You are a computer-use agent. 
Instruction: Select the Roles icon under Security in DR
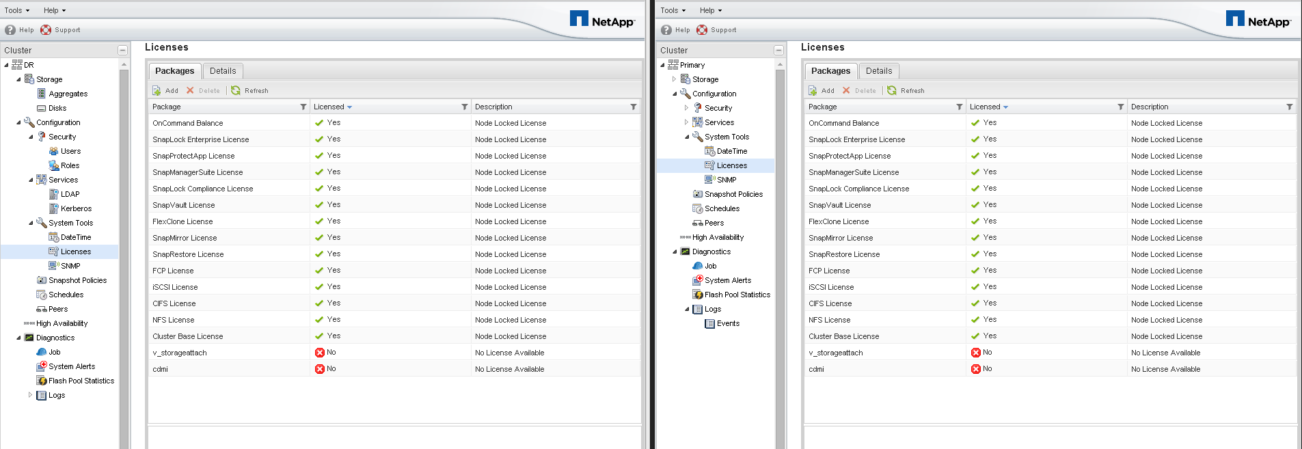coord(53,165)
